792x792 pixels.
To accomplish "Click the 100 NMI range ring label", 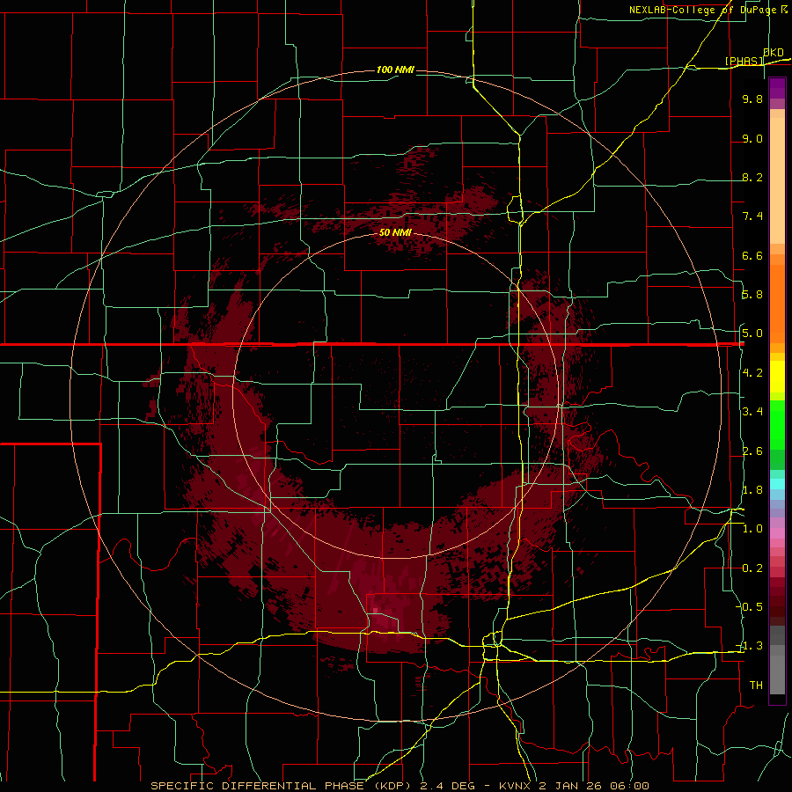I will point(395,70).
